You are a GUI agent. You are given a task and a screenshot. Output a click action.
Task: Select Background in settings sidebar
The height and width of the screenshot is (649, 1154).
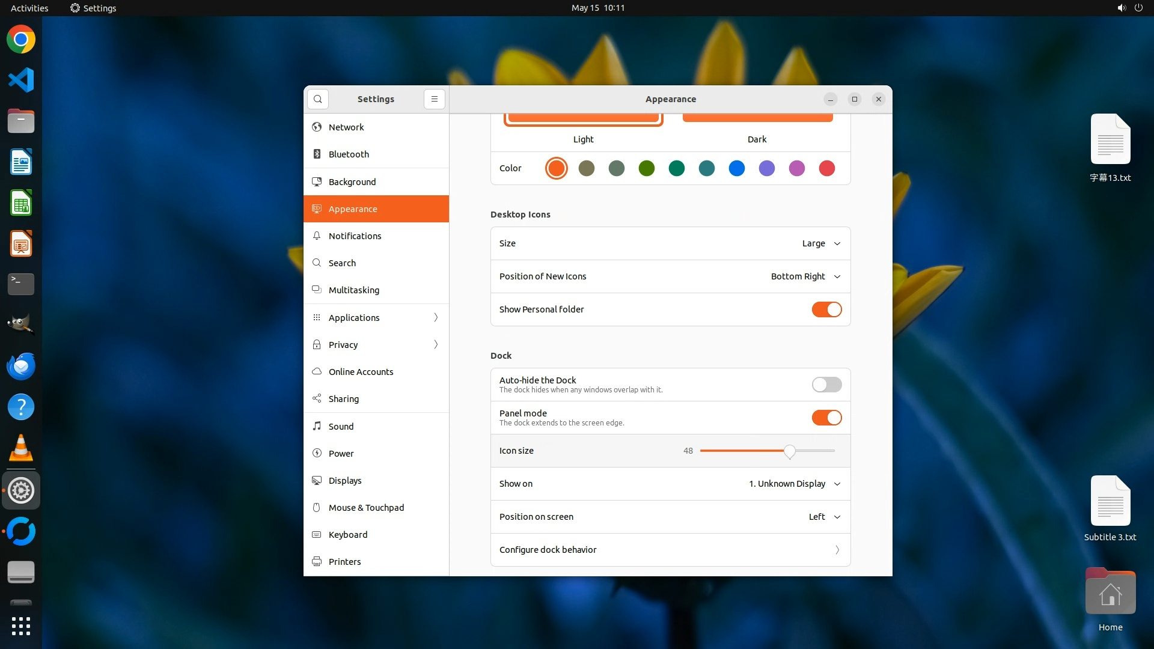pyautogui.click(x=352, y=181)
